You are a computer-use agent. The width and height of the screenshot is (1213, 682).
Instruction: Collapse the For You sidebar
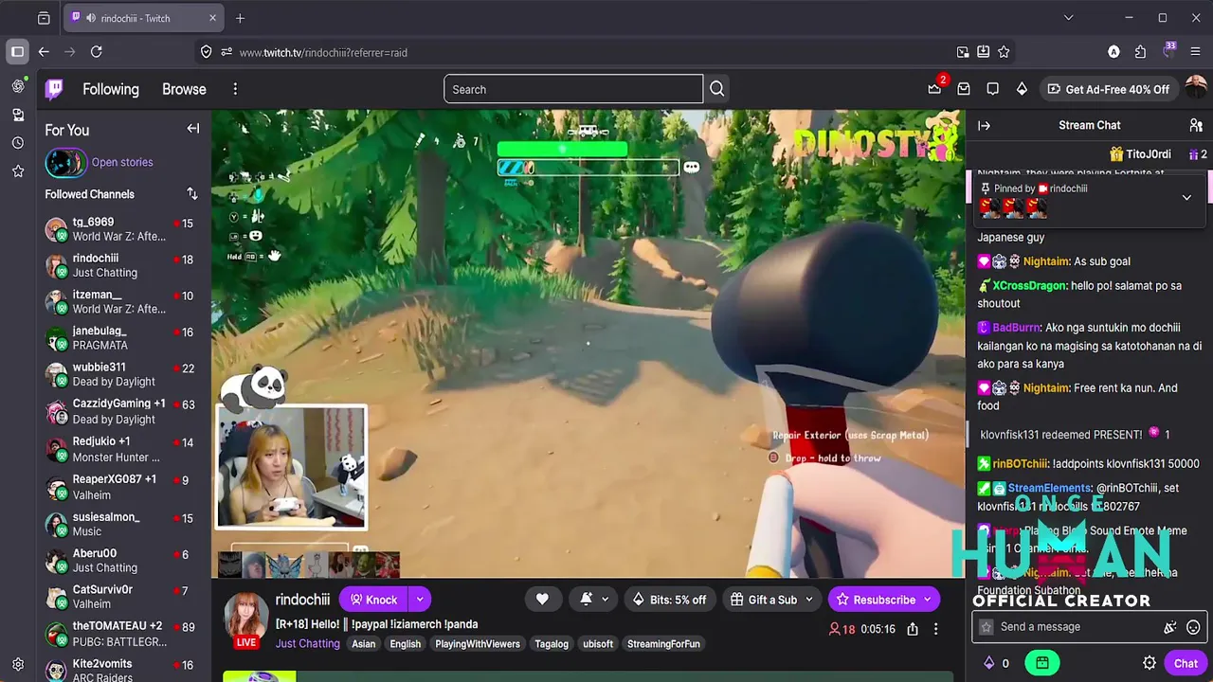click(x=193, y=129)
